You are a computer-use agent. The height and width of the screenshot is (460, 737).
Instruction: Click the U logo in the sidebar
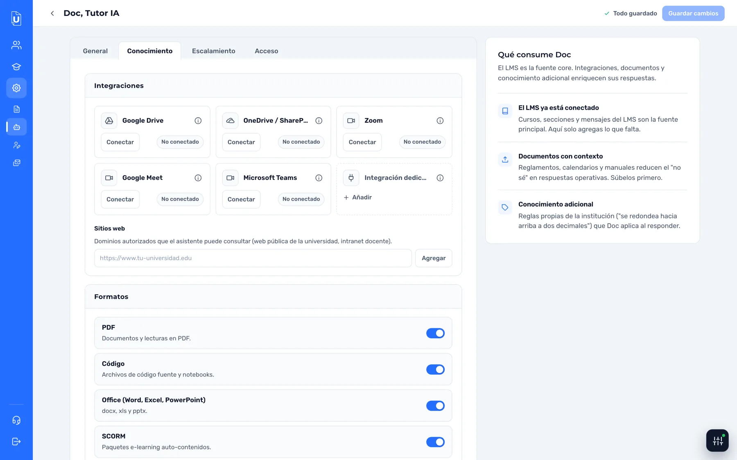[x=16, y=18]
